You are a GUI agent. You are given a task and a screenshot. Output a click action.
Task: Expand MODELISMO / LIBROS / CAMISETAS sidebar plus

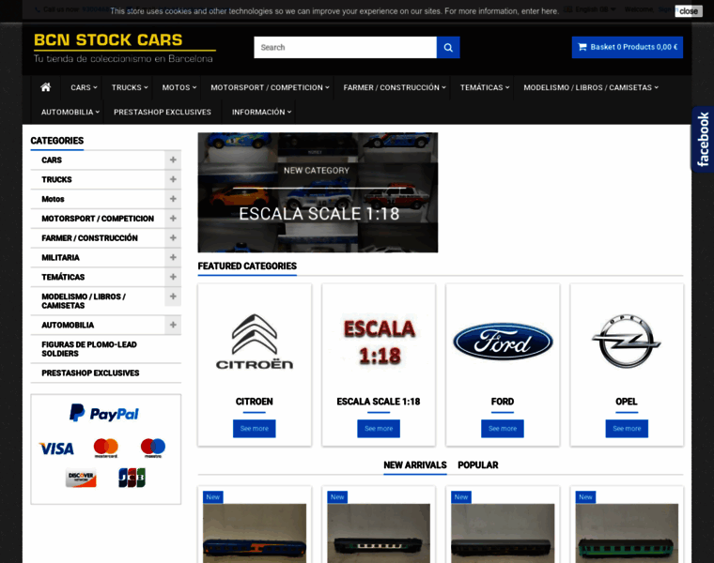(x=173, y=297)
